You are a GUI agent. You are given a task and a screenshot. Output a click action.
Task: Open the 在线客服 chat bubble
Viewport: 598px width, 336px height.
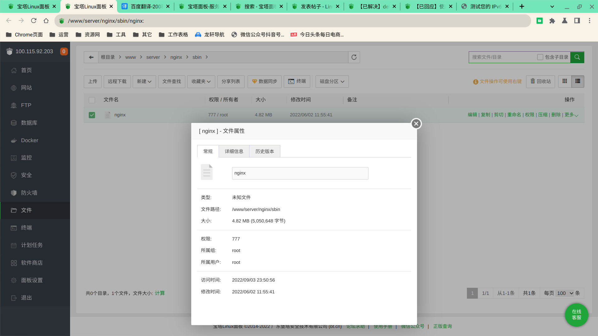pos(577,315)
